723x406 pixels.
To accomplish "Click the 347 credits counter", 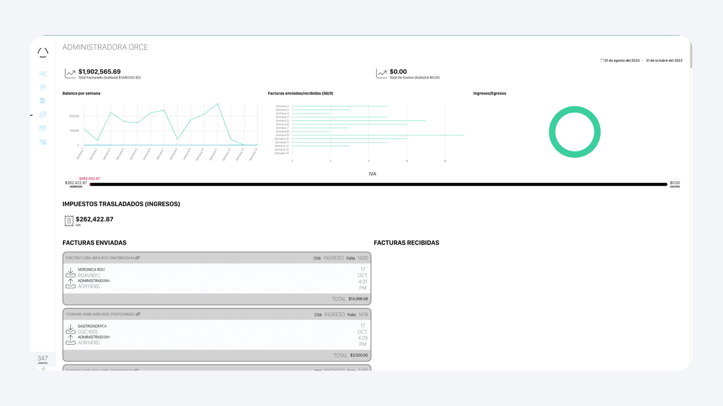I will 43,359.
